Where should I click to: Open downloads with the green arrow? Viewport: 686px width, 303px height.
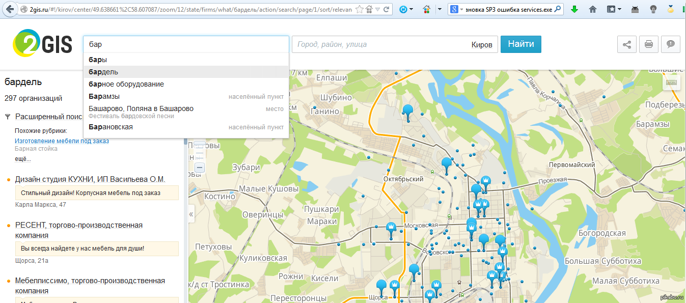coord(574,9)
